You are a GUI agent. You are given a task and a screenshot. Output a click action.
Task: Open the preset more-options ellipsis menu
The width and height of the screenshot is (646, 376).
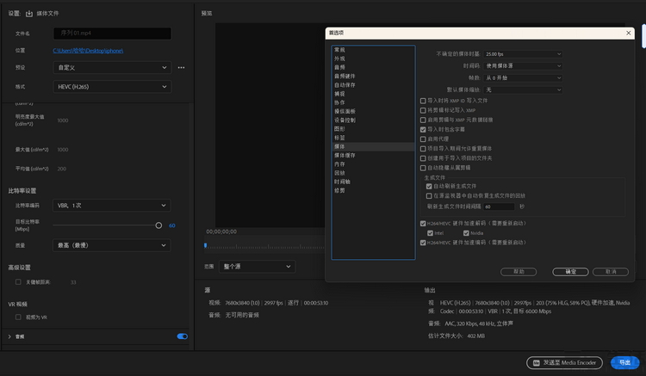(181, 67)
